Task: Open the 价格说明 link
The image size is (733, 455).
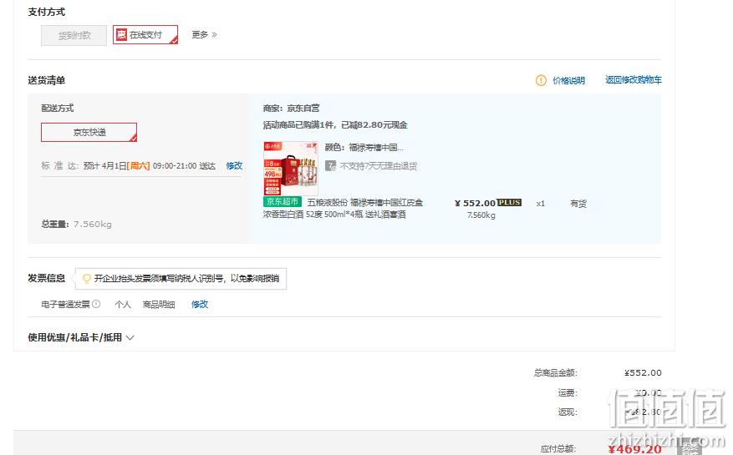Action: tap(569, 80)
